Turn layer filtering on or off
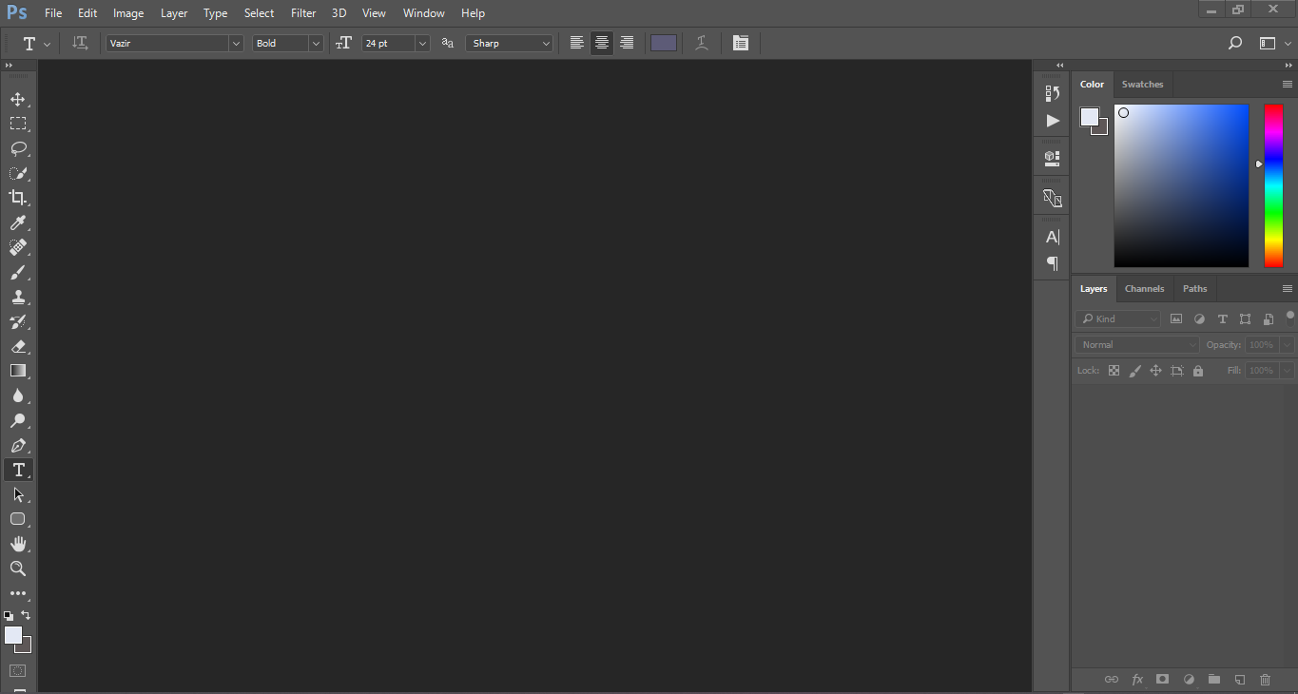Image resolution: width=1298 pixels, height=694 pixels. pyautogui.click(x=1290, y=318)
